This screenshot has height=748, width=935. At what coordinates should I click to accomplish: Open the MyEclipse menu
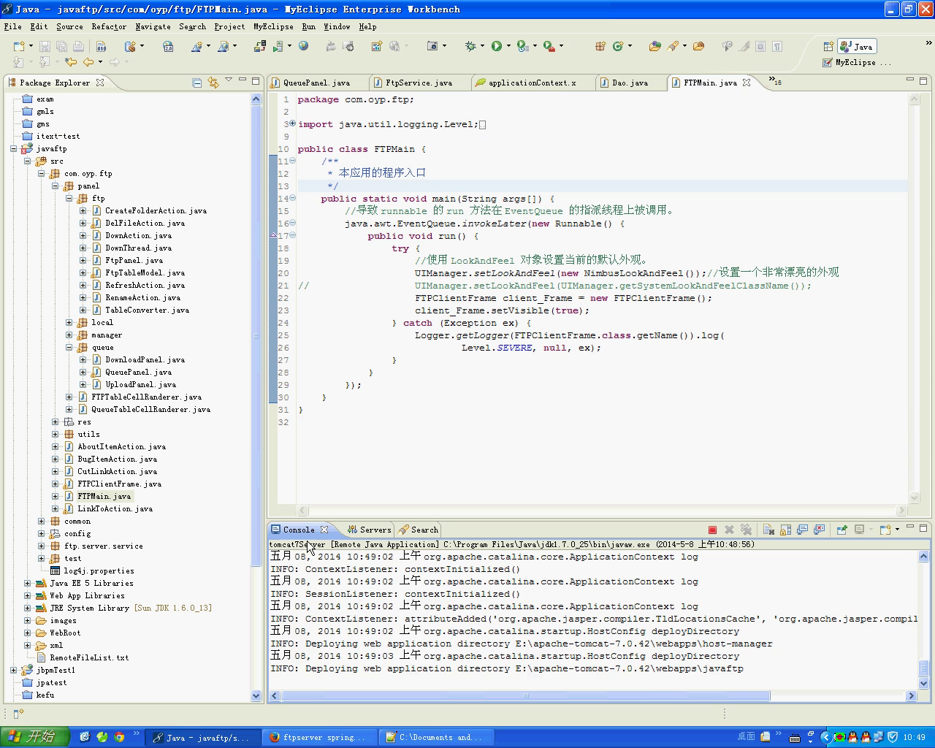tap(273, 26)
